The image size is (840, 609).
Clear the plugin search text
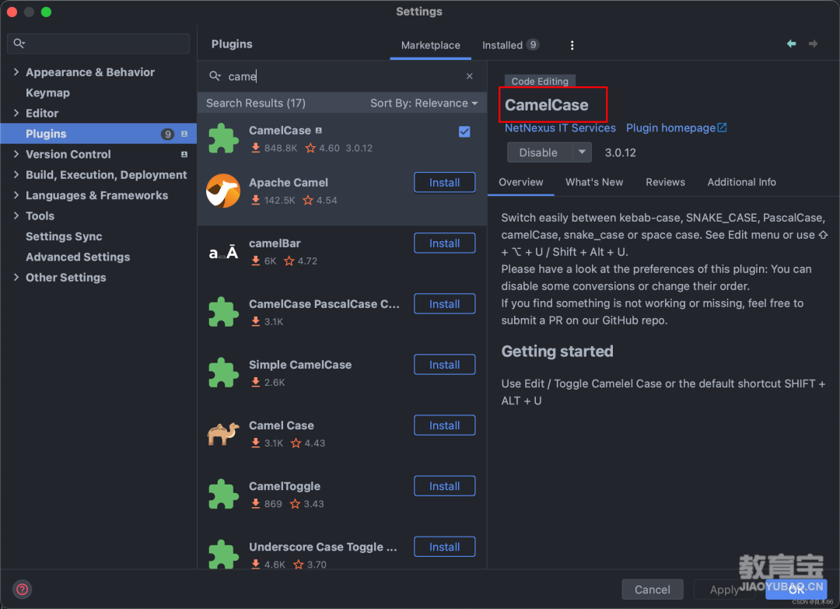coord(469,76)
